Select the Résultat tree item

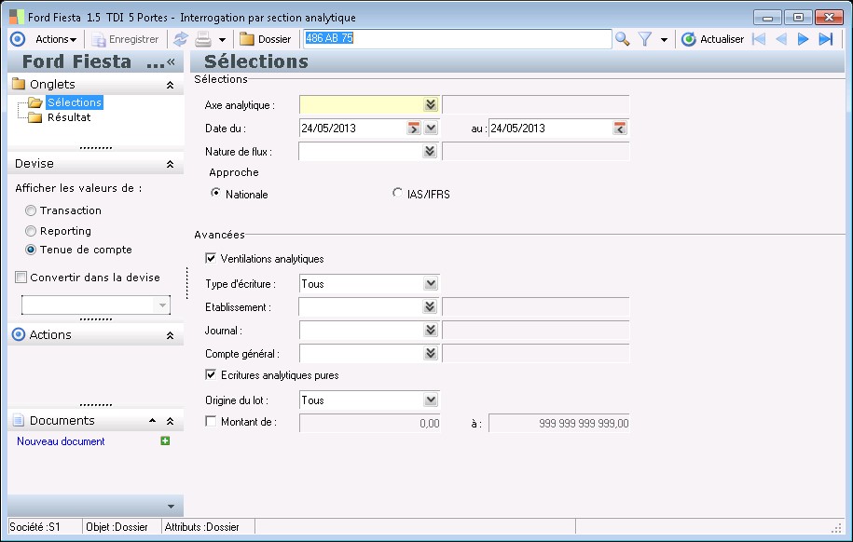pyautogui.click(x=69, y=117)
